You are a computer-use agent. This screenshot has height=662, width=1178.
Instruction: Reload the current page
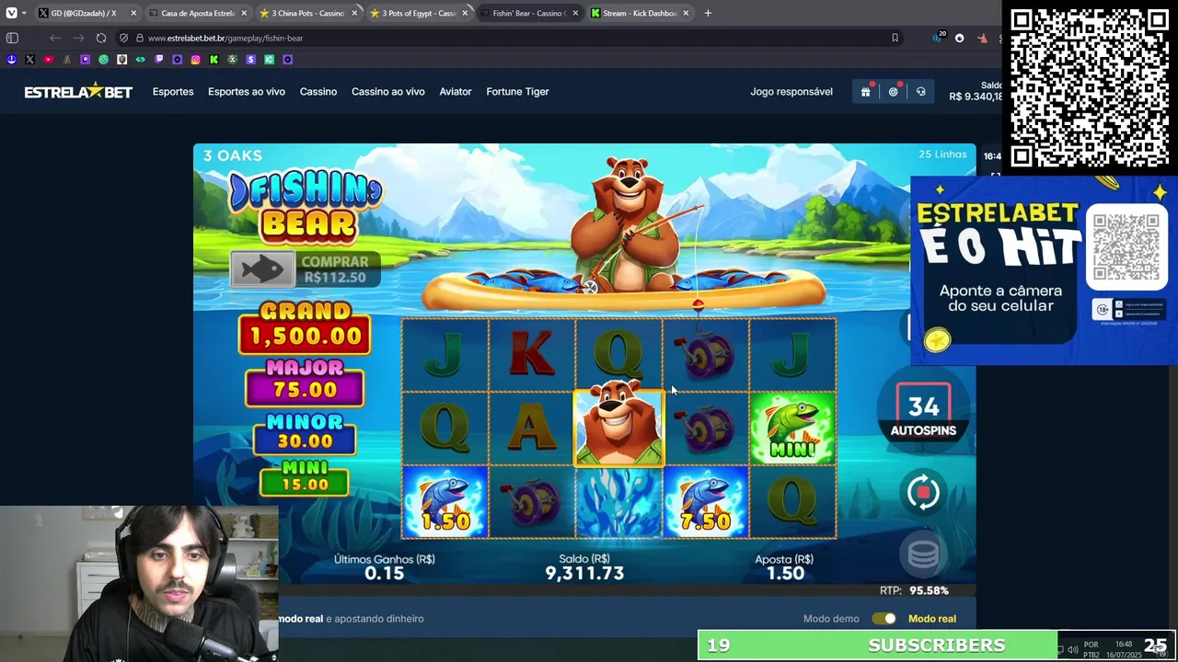pyautogui.click(x=101, y=38)
